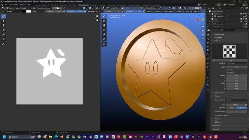Select Soften tool in image editor toolbar
249x140 pixels.
tap(4, 21)
